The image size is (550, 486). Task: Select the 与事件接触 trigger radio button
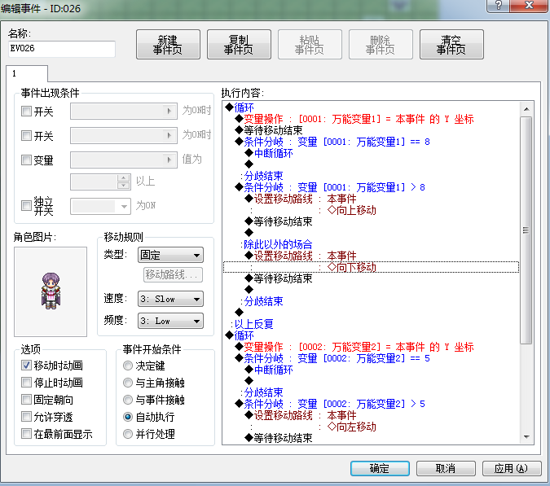click(128, 400)
